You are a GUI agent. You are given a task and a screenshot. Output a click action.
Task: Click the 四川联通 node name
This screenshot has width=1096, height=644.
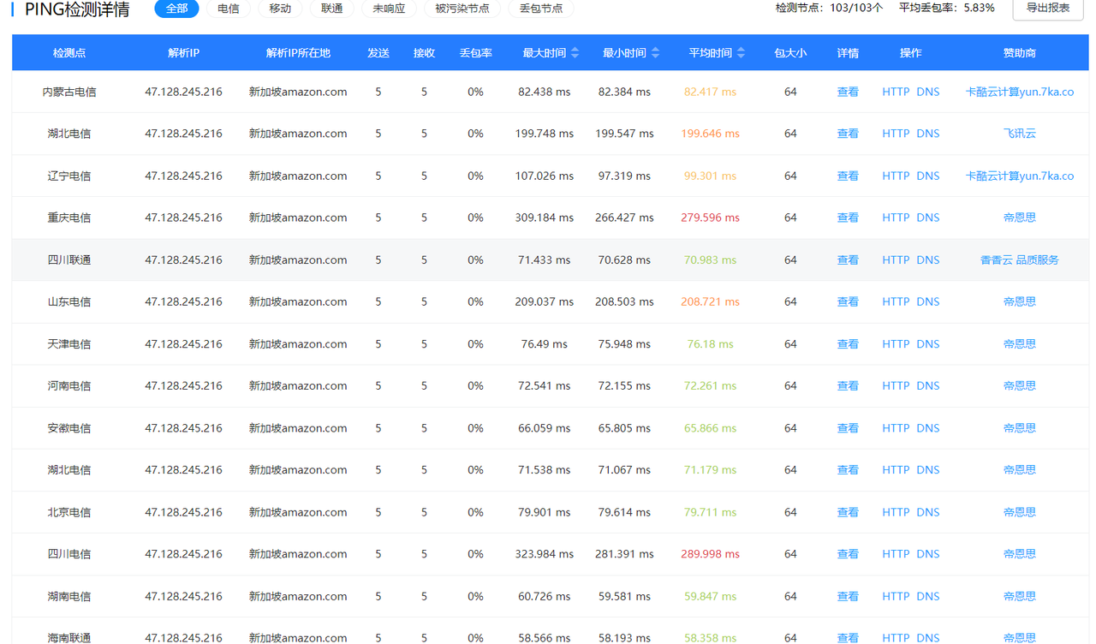coord(69,259)
